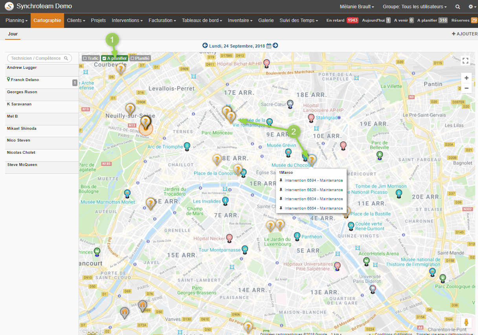Click the orange marker near Courbevoie
This screenshot has width=478, height=335.
tap(121, 69)
